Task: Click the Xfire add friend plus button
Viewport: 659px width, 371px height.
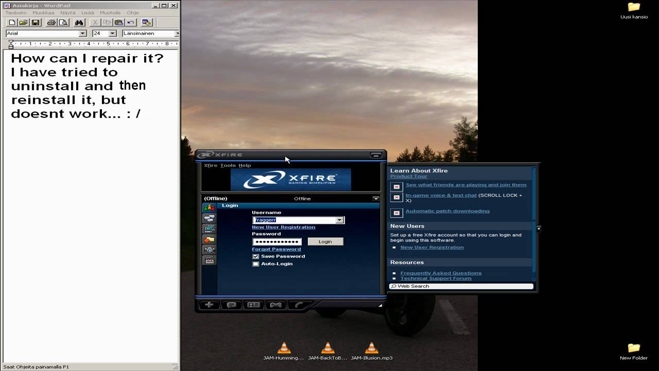Action: 209,305
